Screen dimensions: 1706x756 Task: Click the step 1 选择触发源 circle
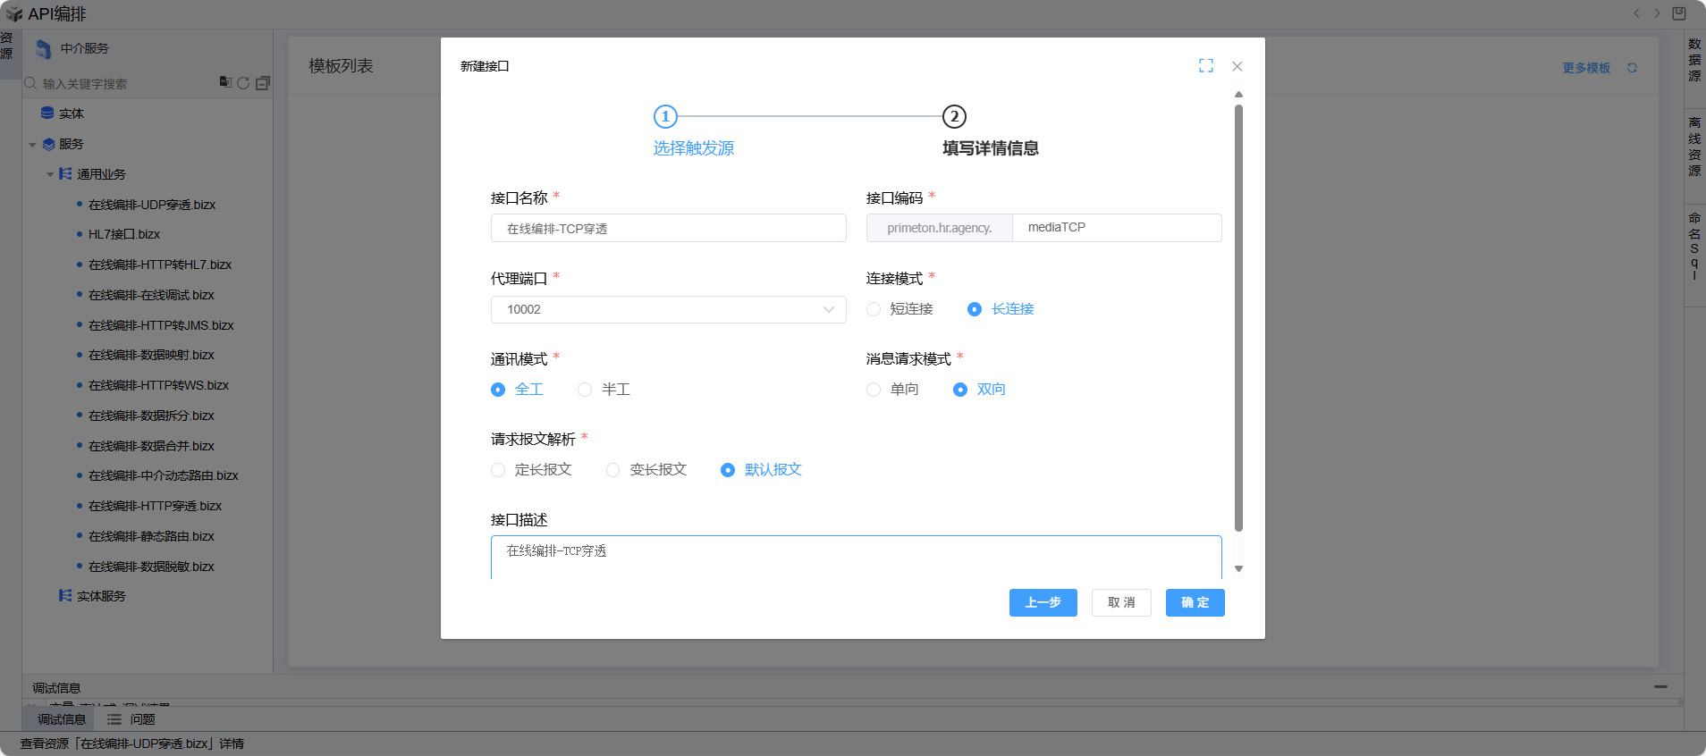click(x=665, y=117)
